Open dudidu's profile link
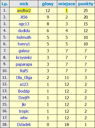 tap(24, 31)
